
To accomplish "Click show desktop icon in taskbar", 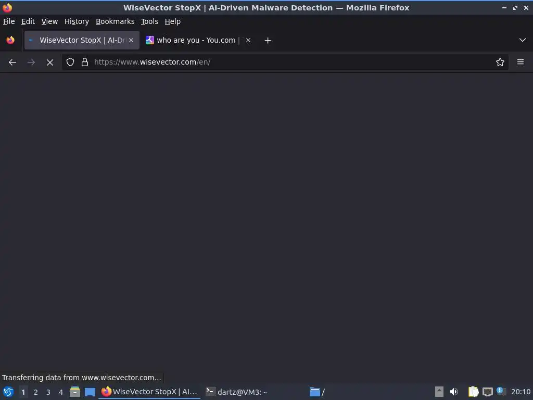I will pos(90,392).
